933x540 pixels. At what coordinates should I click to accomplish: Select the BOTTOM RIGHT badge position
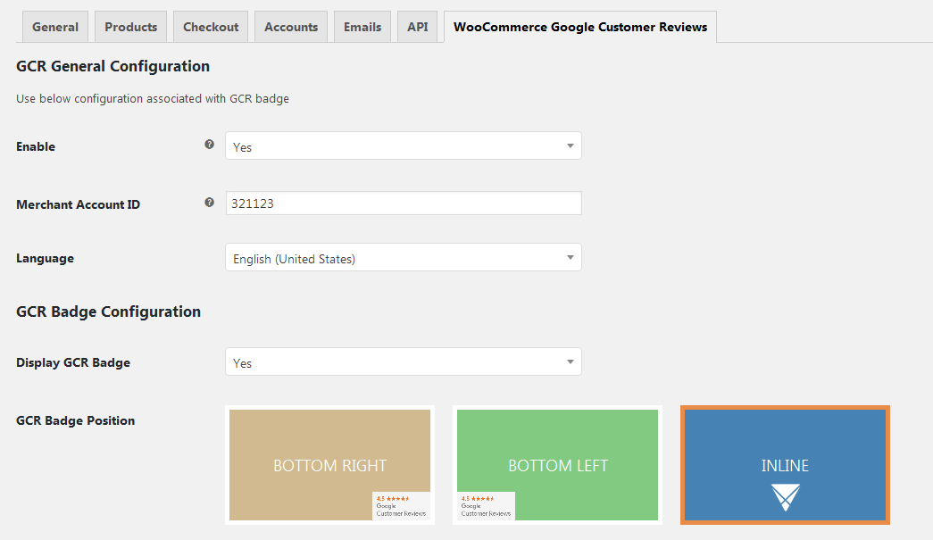click(329, 464)
